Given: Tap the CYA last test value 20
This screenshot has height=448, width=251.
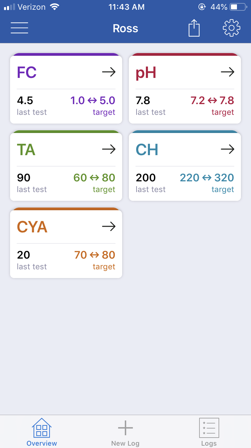Looking at the screenshot, I should point(23,255).
